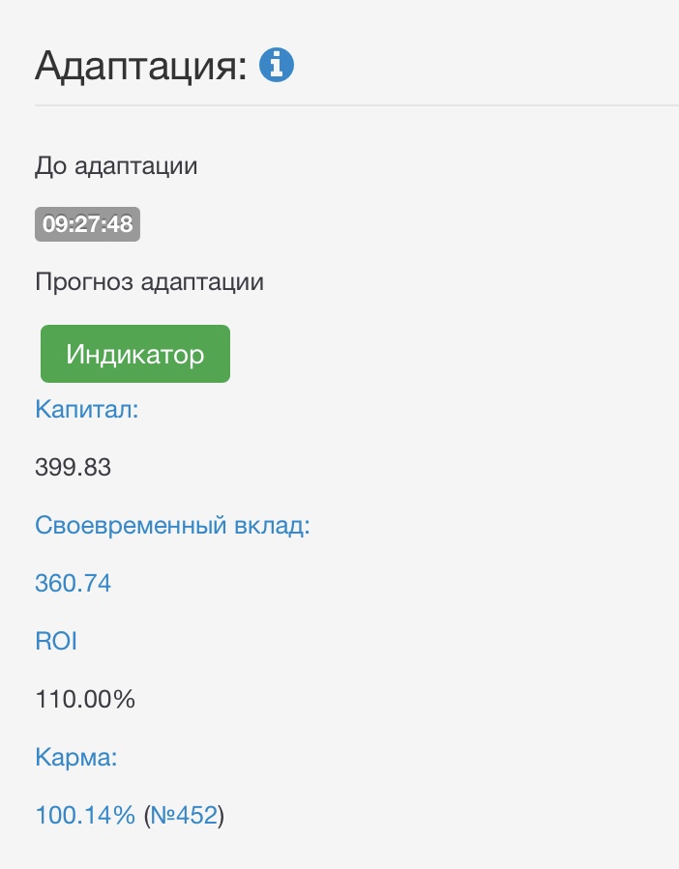The image size is (679, 869).
Task: Open the Карма link
Action: coord(75,757)
